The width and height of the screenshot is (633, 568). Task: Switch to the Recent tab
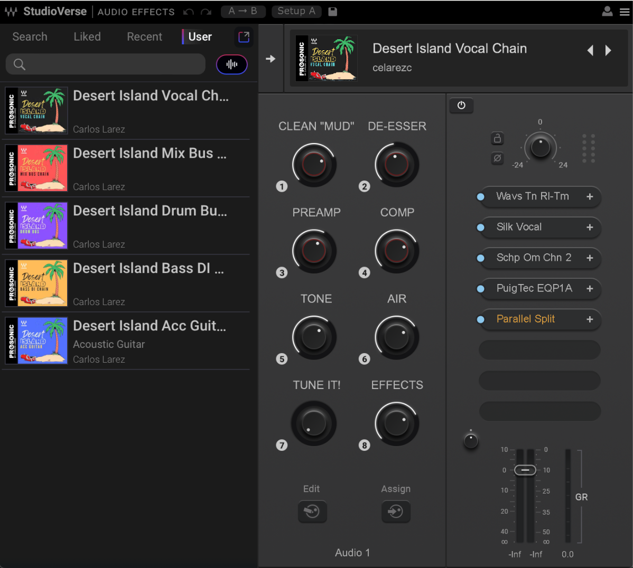coord(144,37)
